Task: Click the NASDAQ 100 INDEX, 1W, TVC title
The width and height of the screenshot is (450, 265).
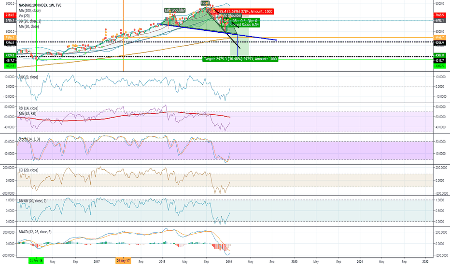Action: [40, 5]
